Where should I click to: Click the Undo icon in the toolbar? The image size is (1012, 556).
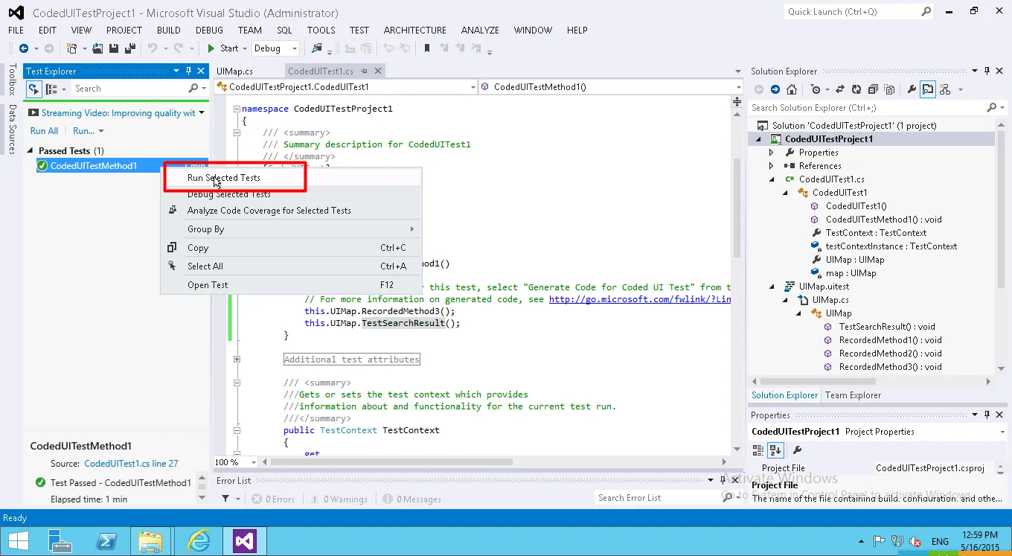click(152, 48)
